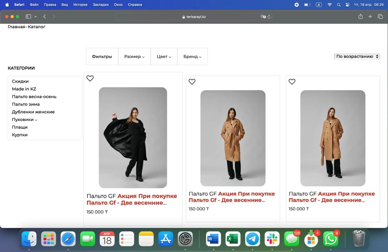Open Microsoft Word in the Dock
The image size is (388, 252).
click(x=213, y=239)
